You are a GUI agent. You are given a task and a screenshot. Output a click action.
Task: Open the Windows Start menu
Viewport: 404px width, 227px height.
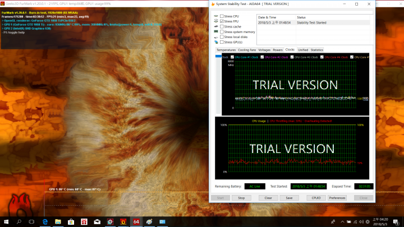click(x=6, y=221)
